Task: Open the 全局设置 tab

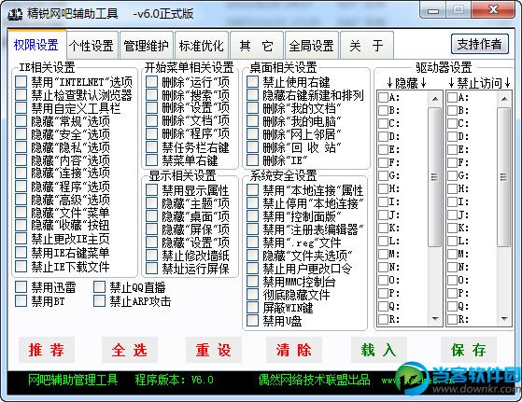Action: pos(312,46)
